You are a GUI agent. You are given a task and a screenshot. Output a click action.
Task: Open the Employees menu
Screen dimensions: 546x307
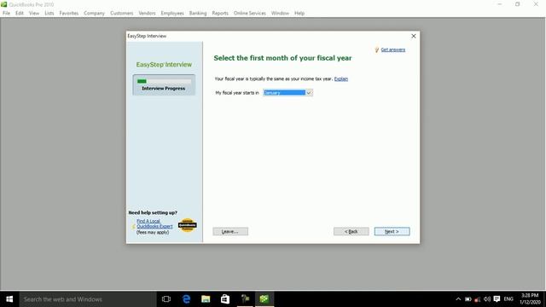[172, 14]
